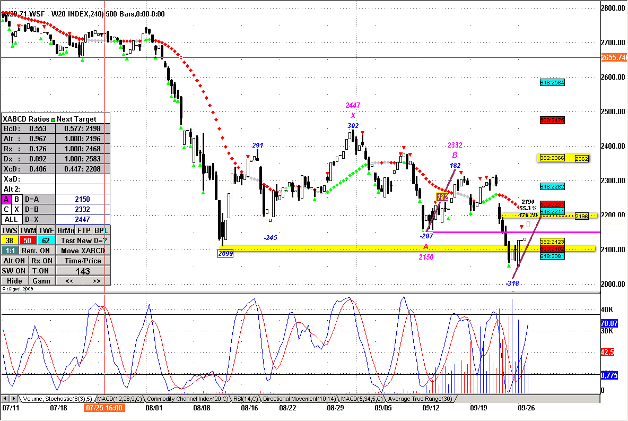Click the Move XABCD button
The image size is (628, 421).
point(83,251)
